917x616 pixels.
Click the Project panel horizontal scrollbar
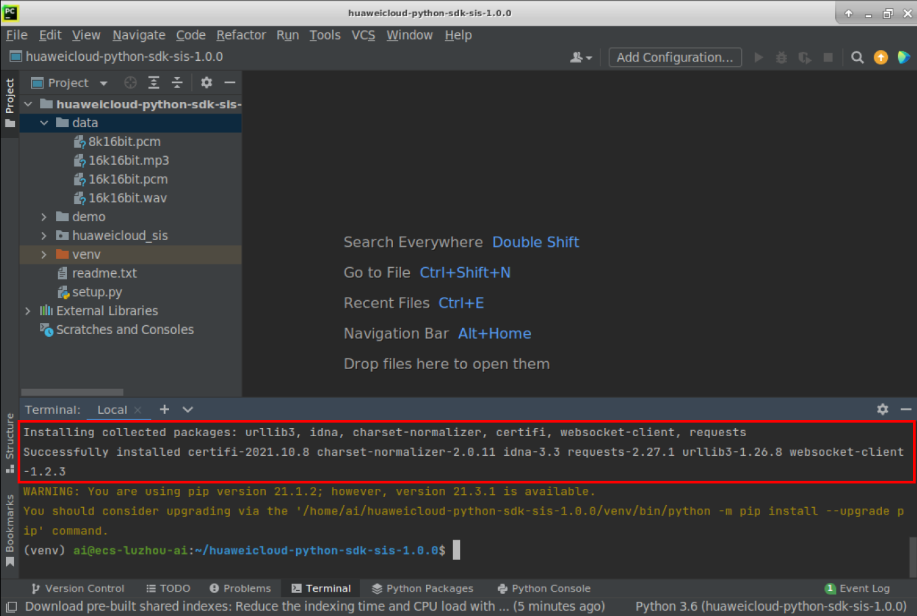72,392
